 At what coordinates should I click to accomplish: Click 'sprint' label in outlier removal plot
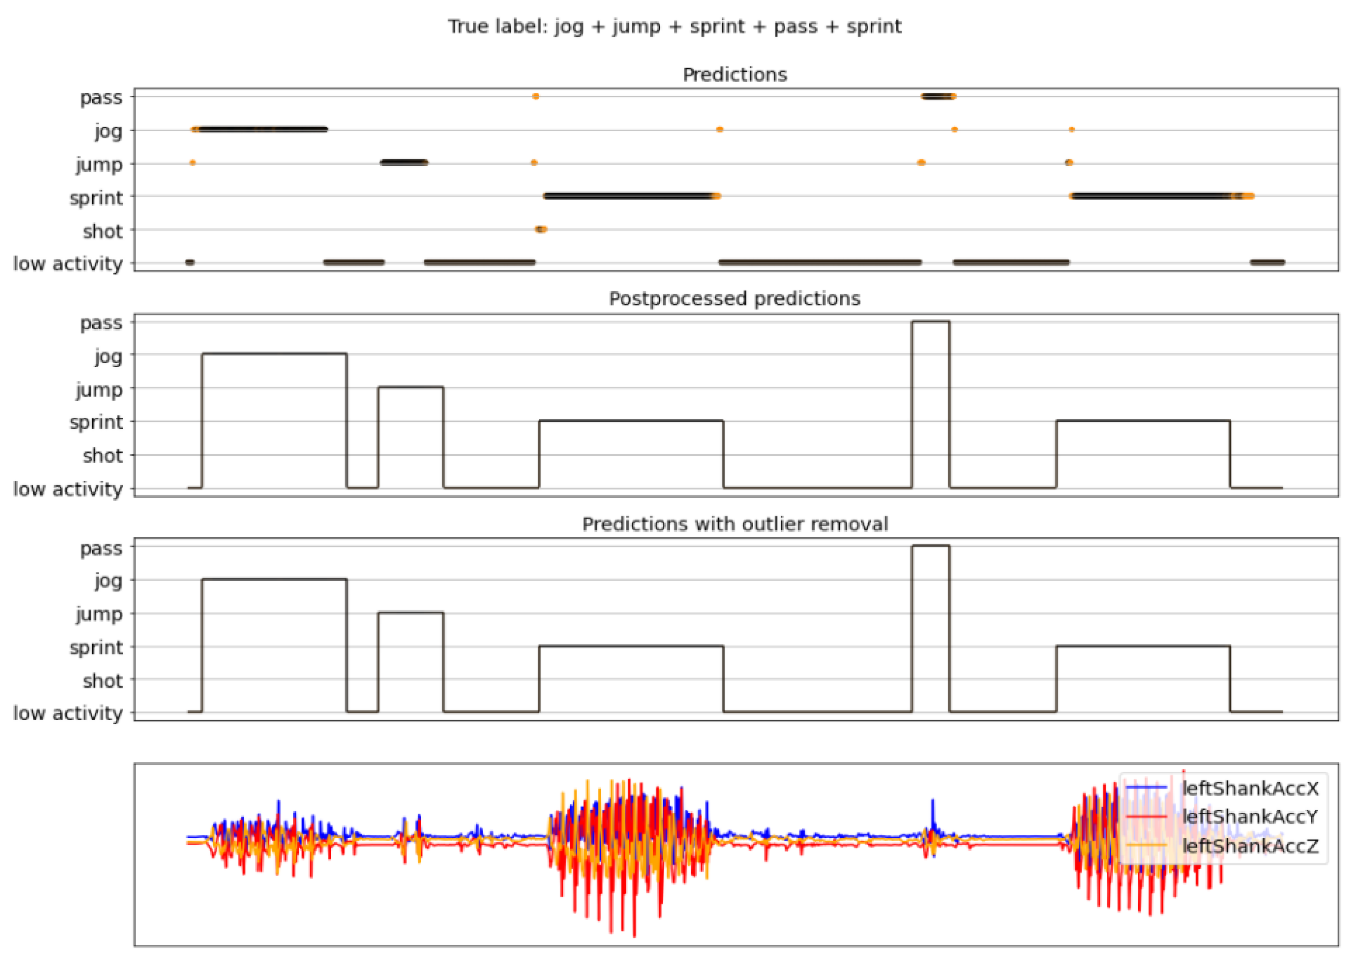tap(96, 647)
